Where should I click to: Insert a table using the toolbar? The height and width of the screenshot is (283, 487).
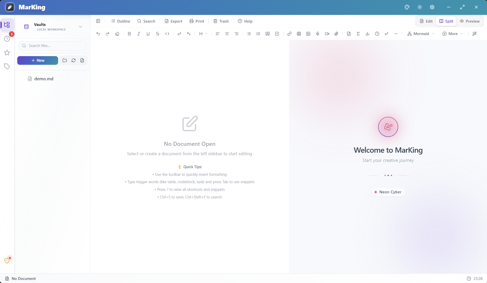(299, 34)
